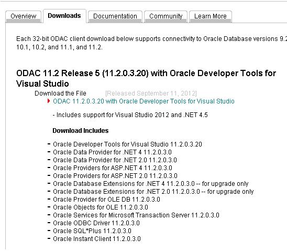Open the Overview tab

(x=23, y=16)
